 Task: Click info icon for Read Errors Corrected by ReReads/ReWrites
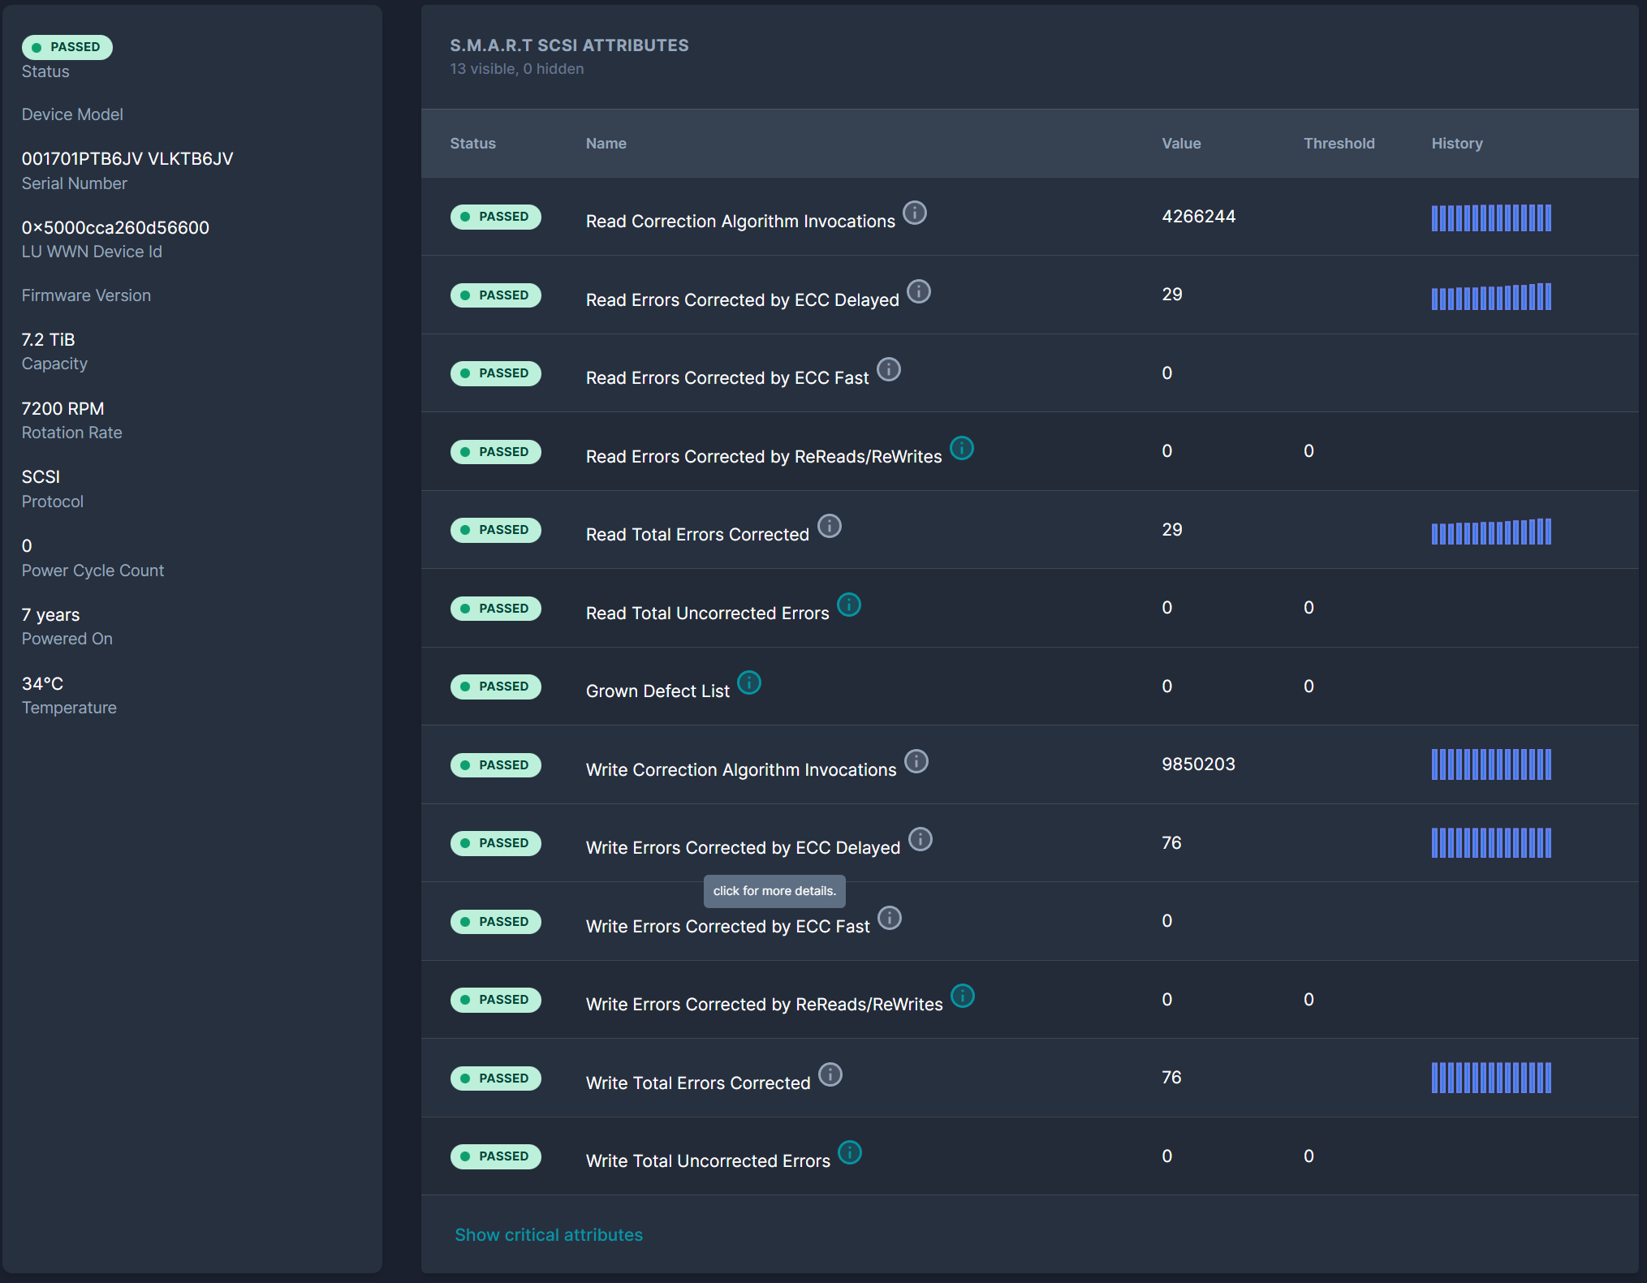[961, 448]
